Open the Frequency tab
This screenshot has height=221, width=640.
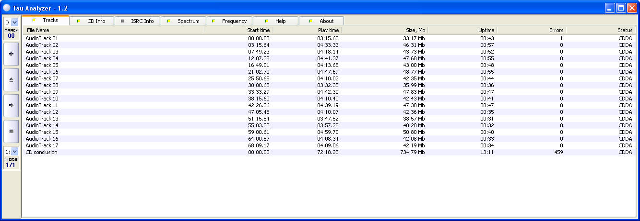229,21
